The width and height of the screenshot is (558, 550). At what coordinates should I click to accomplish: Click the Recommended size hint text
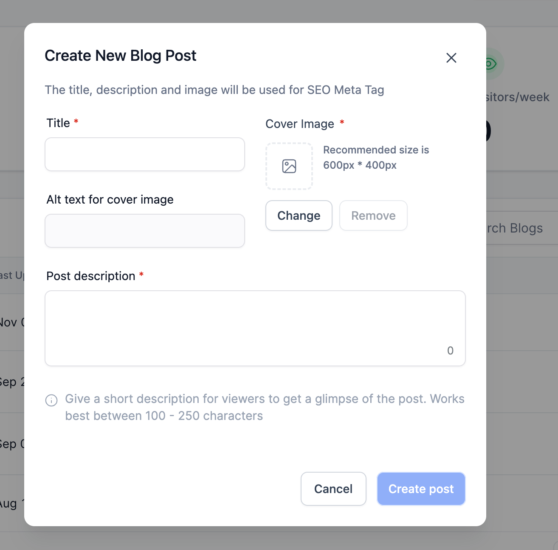tap(376, 157)
